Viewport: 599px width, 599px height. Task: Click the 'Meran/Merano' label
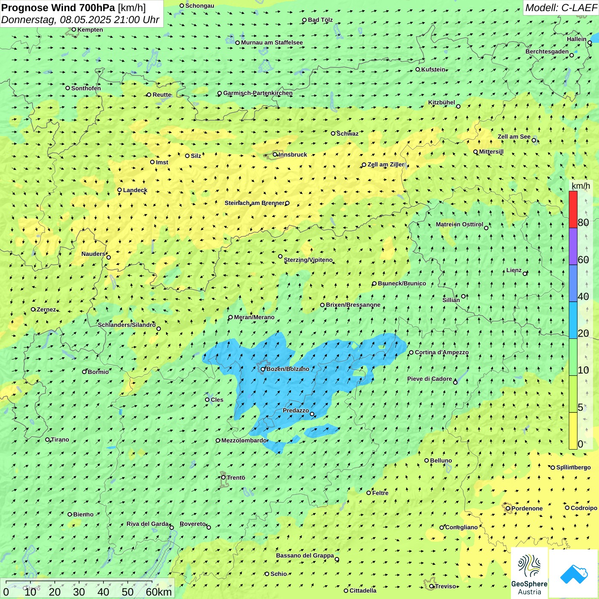254,317
